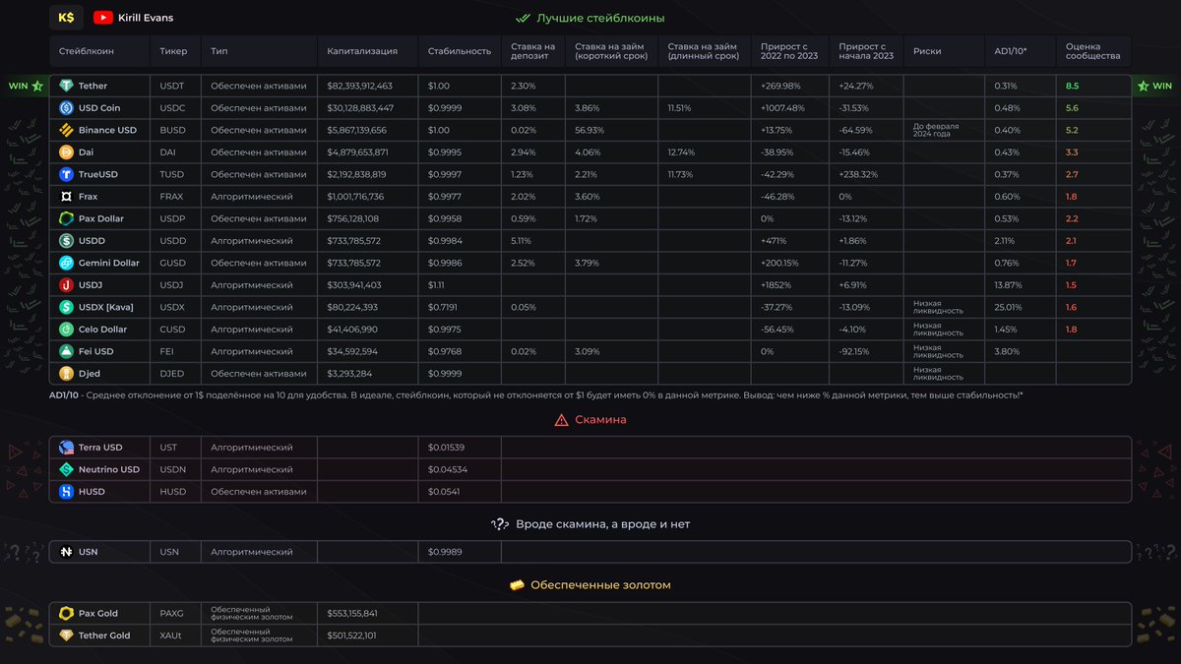The image size is (1181, 664).
Task: Click Fei USD's growth value -92.15%
Action: (855, 351)
